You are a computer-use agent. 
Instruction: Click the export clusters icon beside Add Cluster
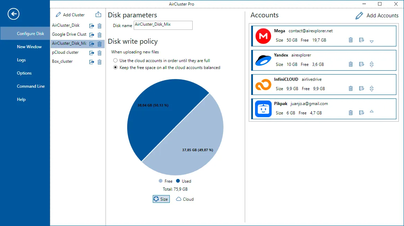click(98, 15)
